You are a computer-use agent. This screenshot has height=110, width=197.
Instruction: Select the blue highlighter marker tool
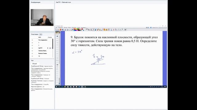95,30
